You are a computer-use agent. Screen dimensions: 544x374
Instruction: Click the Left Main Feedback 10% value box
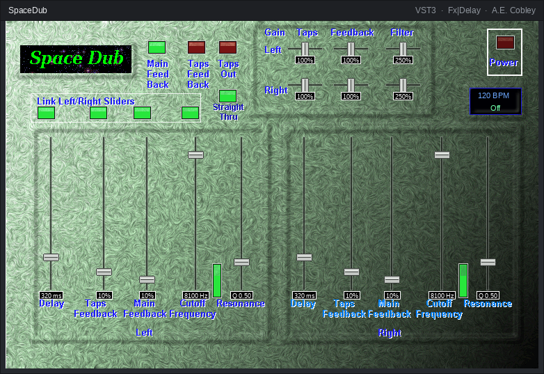coord(147,295)
